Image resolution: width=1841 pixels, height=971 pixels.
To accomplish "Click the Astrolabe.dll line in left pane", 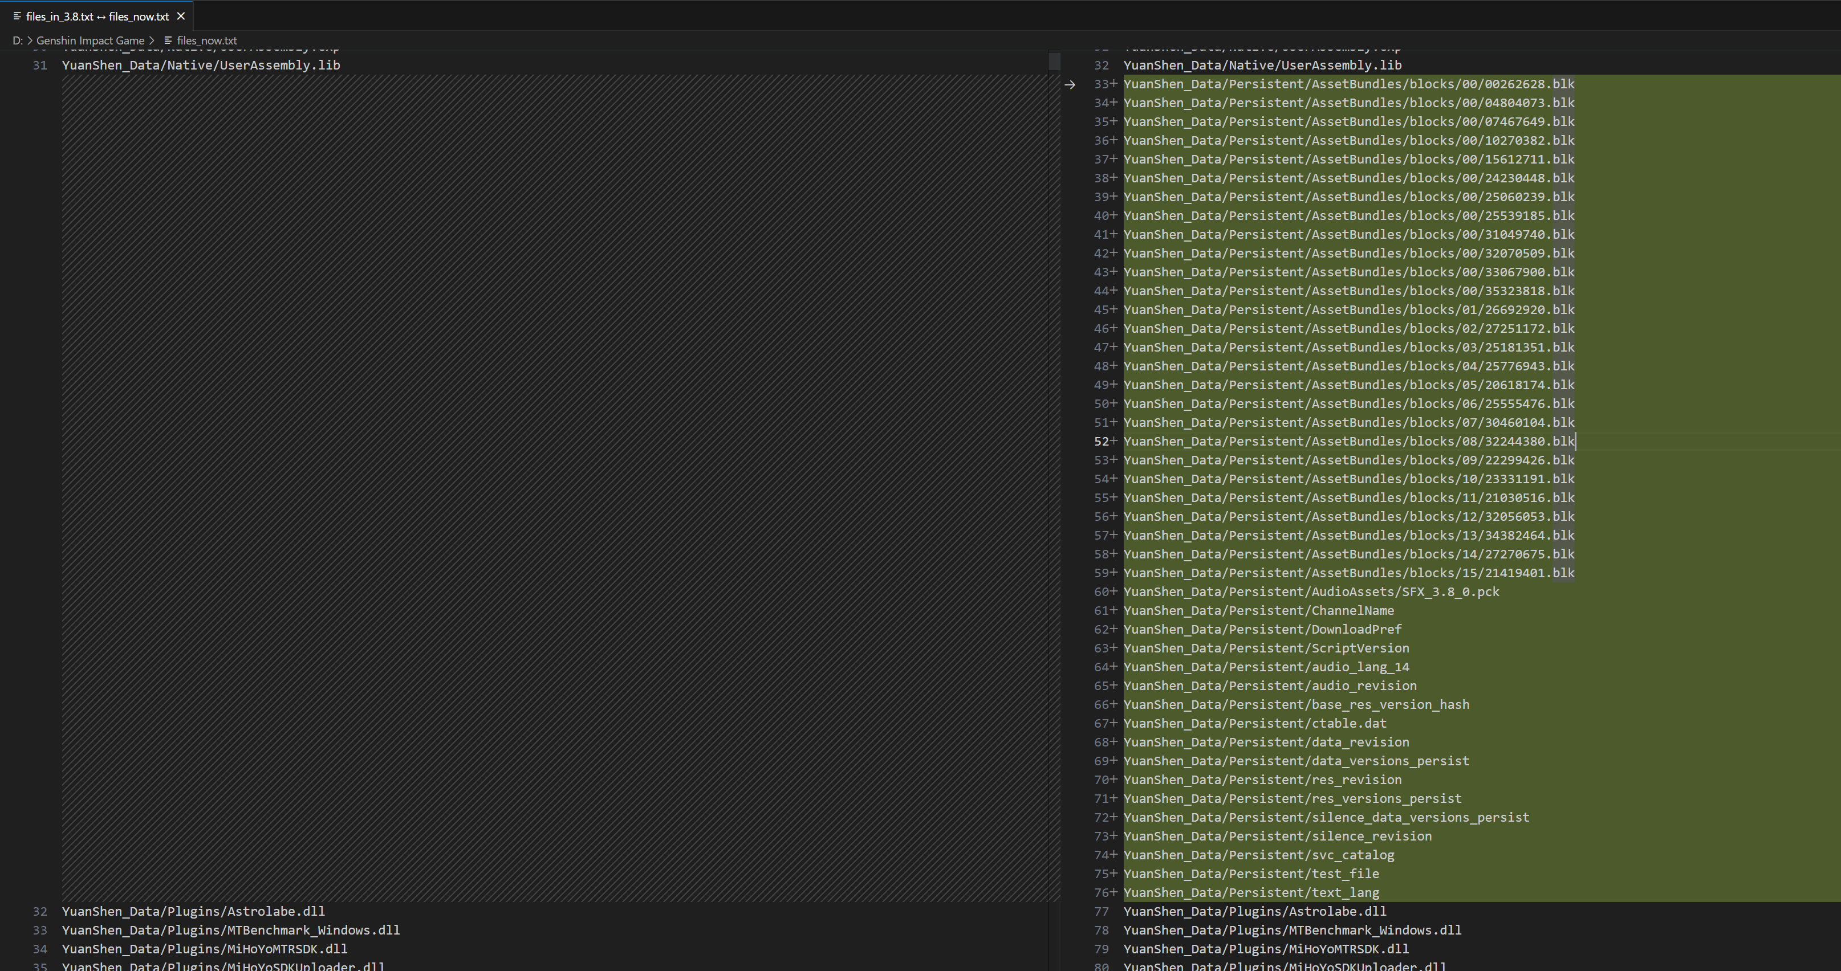I will coord(193,911).
